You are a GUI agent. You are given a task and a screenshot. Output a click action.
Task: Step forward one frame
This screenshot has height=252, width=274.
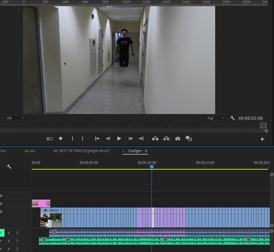pos(130,139)
